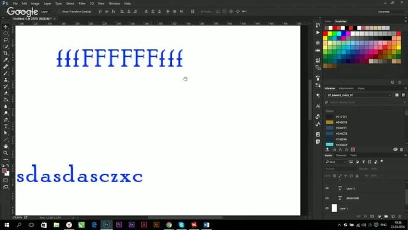Select the History Brush tool

click(x=6, y=87)
